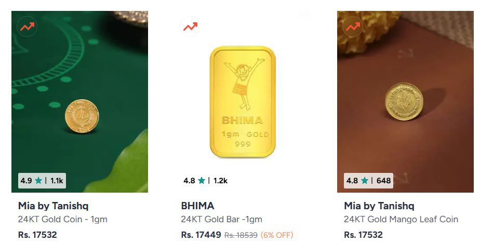Image resolution: width=480 pixels, height=243 pixels.
Task: Click the Rs. 17449 discounted price
Action: click(201, 235)
